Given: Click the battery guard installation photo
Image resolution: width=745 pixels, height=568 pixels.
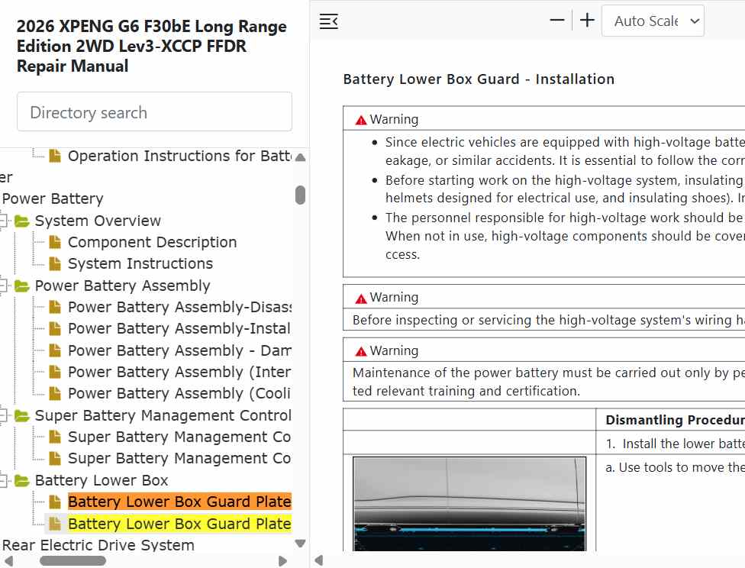Looking at the screenshot, I should tap(469, 504).
